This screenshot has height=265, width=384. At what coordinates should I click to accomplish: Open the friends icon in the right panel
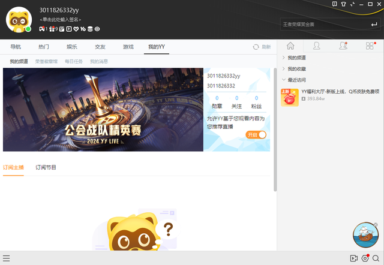[x=317, y=46]
